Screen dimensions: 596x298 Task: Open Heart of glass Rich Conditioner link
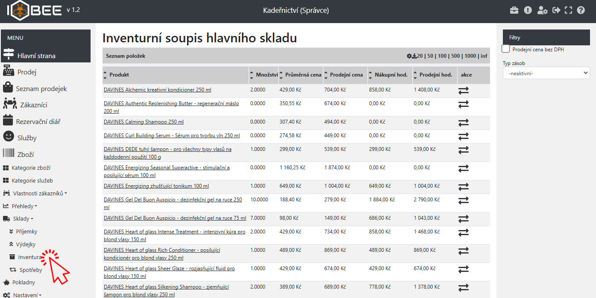pyautogui.click(x=162, y=254)
